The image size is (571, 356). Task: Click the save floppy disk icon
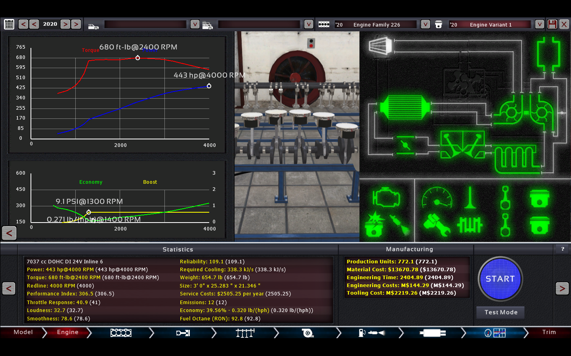552,24
